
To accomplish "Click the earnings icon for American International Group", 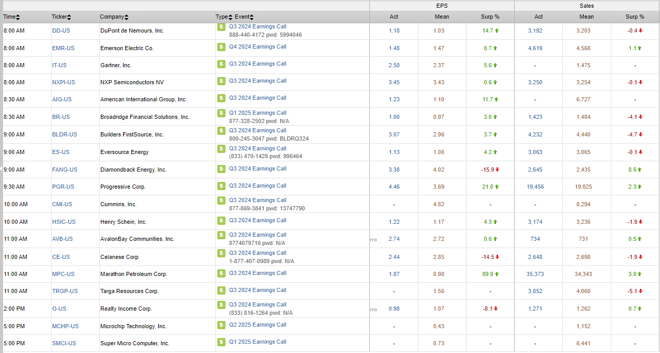I will pos(221,98).
